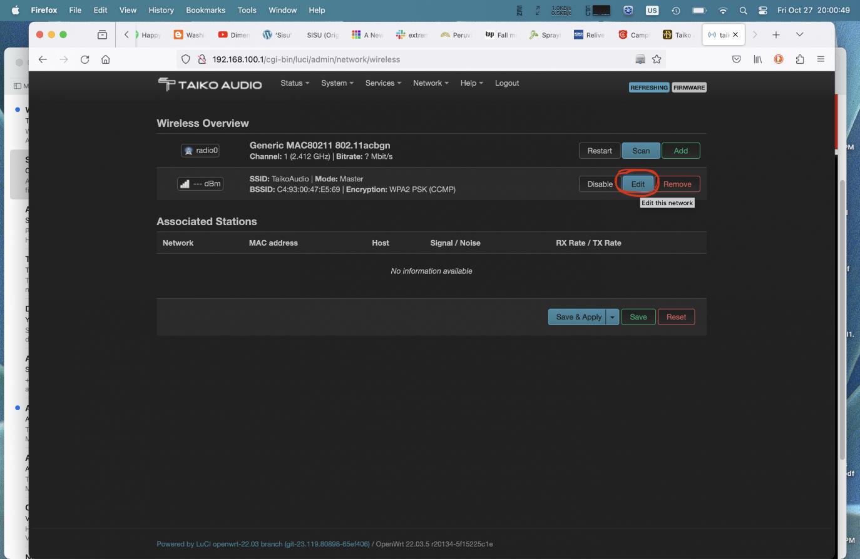Expand the Status dropdown menu
860x559 pixels.
coord(294,83)
